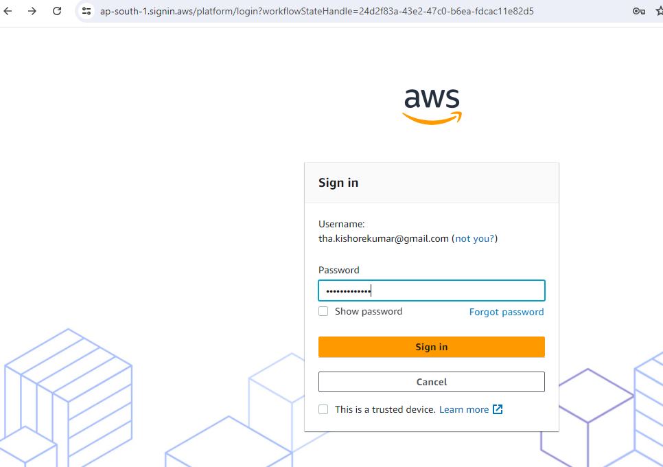
Task: Click the address bar URL
Action: coord(316,11)
